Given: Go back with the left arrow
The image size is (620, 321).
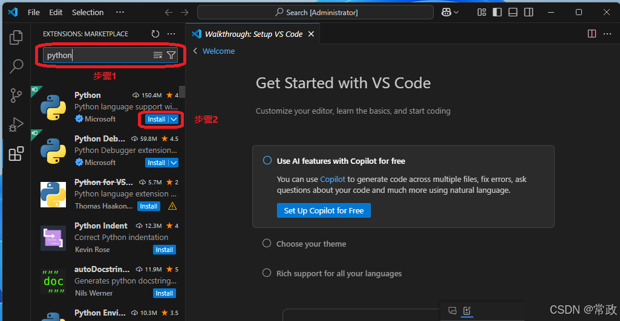Looking at the screenshot, I should point(169,13).
